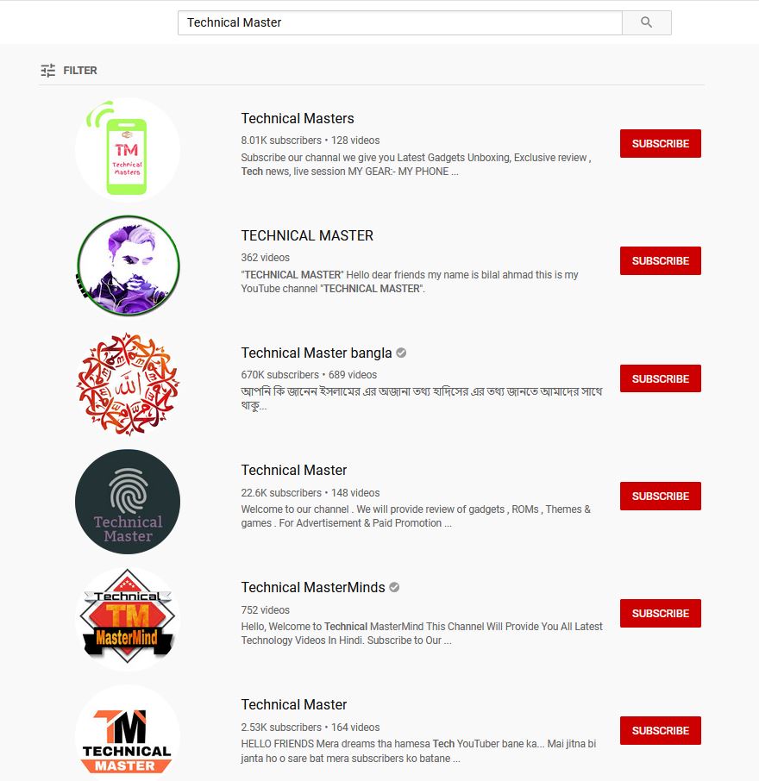759x781 pixels.
Task: Focus the Technical Master search field
Action: click(x=399, y=22)
